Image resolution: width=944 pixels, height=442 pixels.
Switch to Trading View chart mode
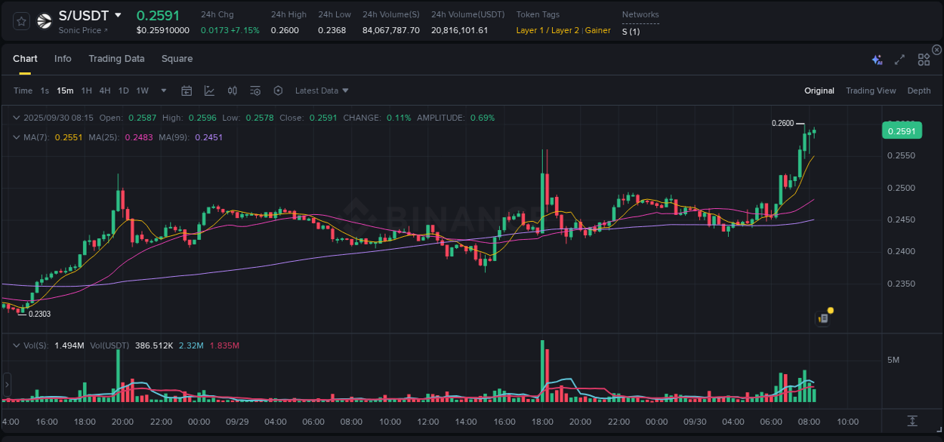pyautogui.click(x=871, y=91)
